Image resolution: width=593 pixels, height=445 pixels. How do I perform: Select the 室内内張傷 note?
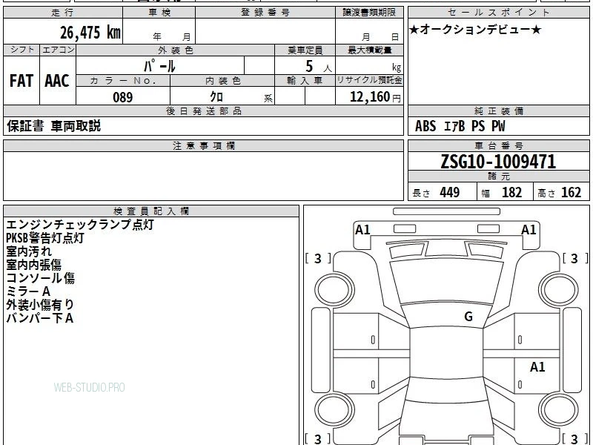coord(33,265)
